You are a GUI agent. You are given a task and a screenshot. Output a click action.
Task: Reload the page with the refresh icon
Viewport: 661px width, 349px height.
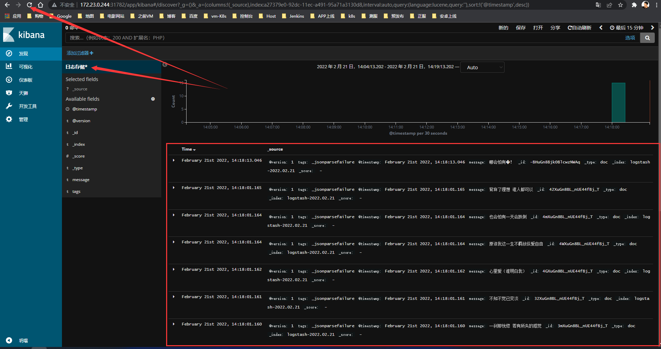29,5
